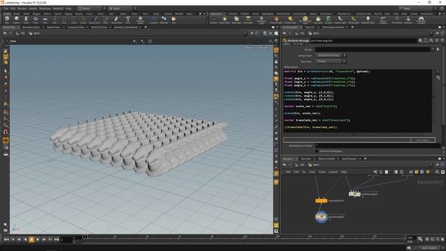Open Run Over dropdown

pyautogui.click(x=331, y=61)
